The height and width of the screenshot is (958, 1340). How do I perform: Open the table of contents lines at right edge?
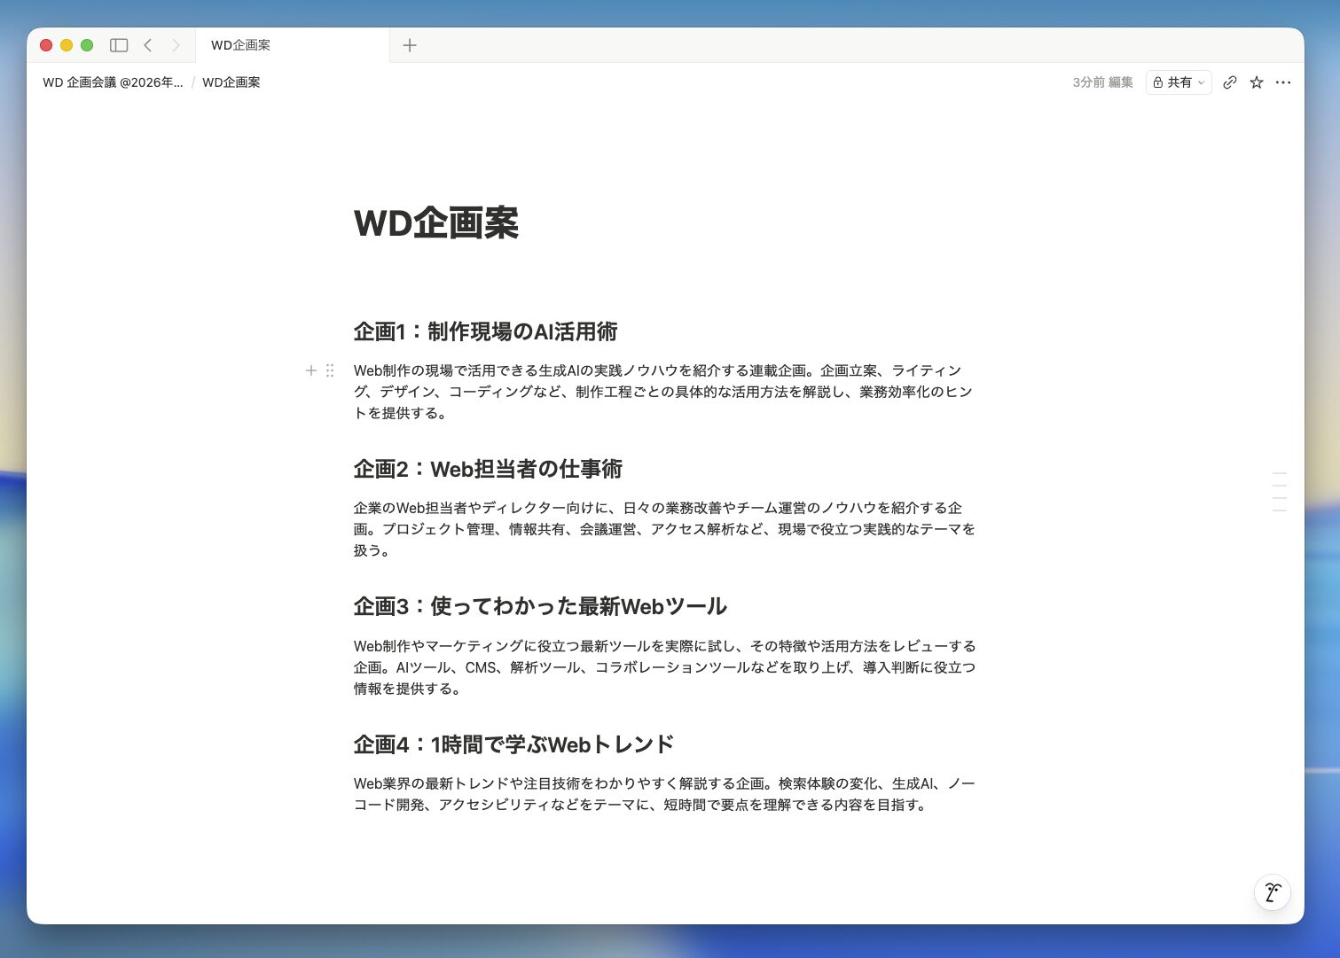pyautogui.click(x=1279, y=492)
